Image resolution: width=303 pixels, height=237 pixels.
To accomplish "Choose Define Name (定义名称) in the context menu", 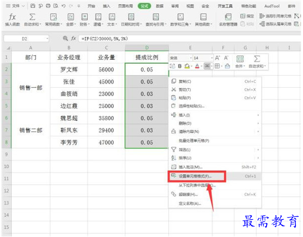I will click(215, 204).
